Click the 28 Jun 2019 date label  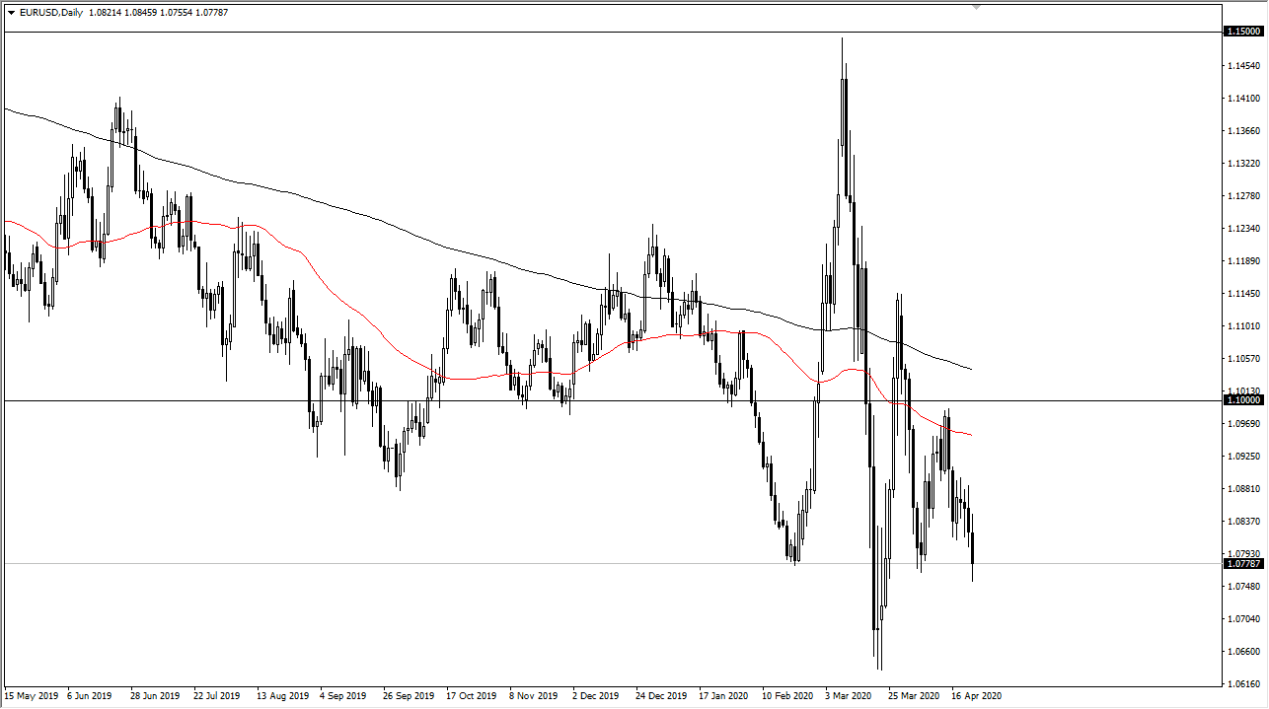[157, 695]
